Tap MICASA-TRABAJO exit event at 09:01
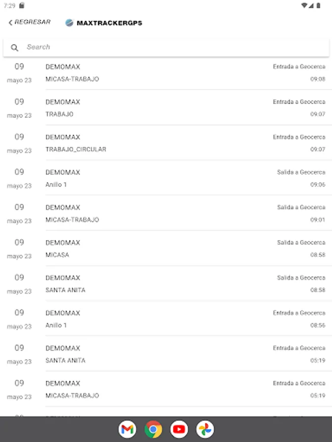Screen dimensions: 332x442 click(x=185, y=214)
